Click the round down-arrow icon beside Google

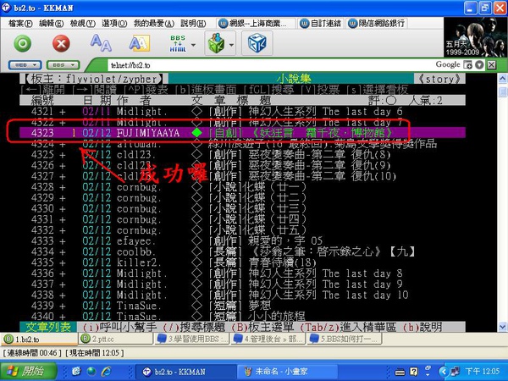pos(479,65)
